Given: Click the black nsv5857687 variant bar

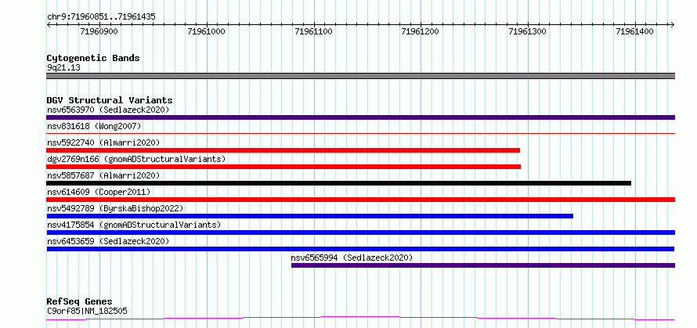Looking at the screenshot, I should 339,183.
